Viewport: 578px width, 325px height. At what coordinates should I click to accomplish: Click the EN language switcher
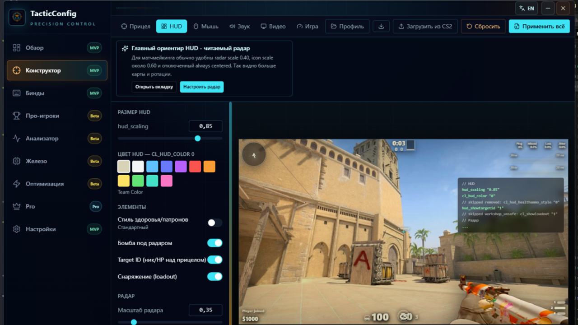527,8
